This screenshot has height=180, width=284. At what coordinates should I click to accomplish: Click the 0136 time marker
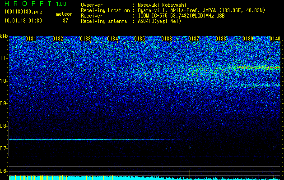click(167, 39)
